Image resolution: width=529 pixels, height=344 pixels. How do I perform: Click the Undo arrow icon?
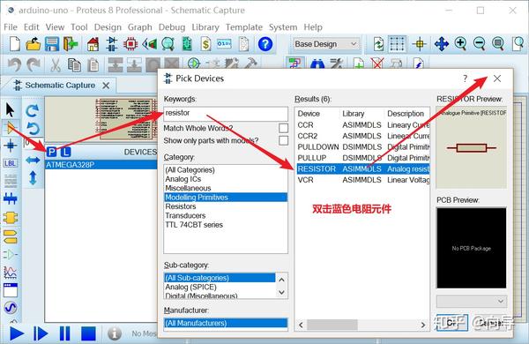[x=14, y=64]
